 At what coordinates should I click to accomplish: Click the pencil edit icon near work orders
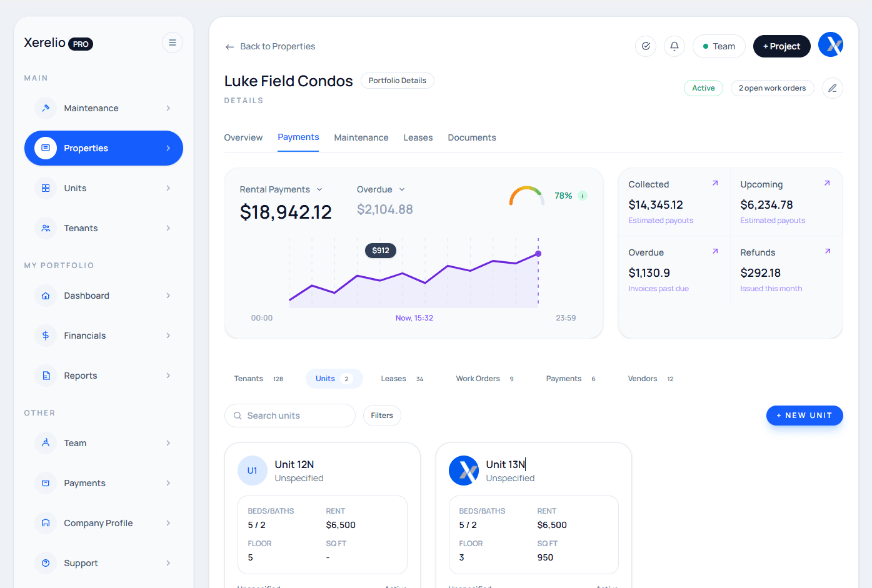click(832, 87)
